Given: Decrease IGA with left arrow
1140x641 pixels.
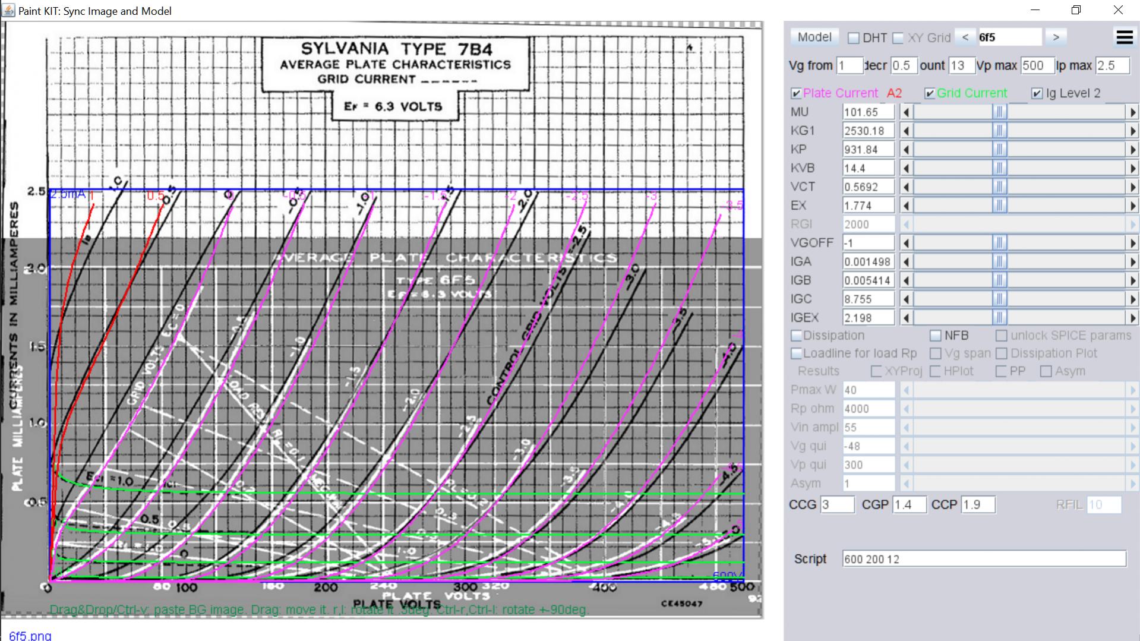Looking at the screenshot, I should click(x=906, y=261).
